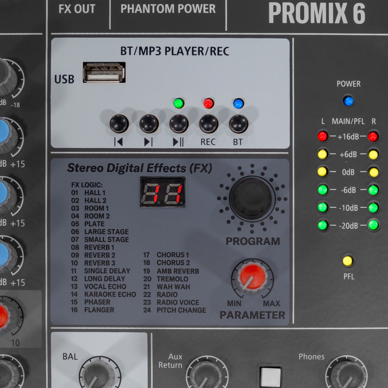
Task: Click the right -20dB green meter LED
Action: click(x=373, y=225)
